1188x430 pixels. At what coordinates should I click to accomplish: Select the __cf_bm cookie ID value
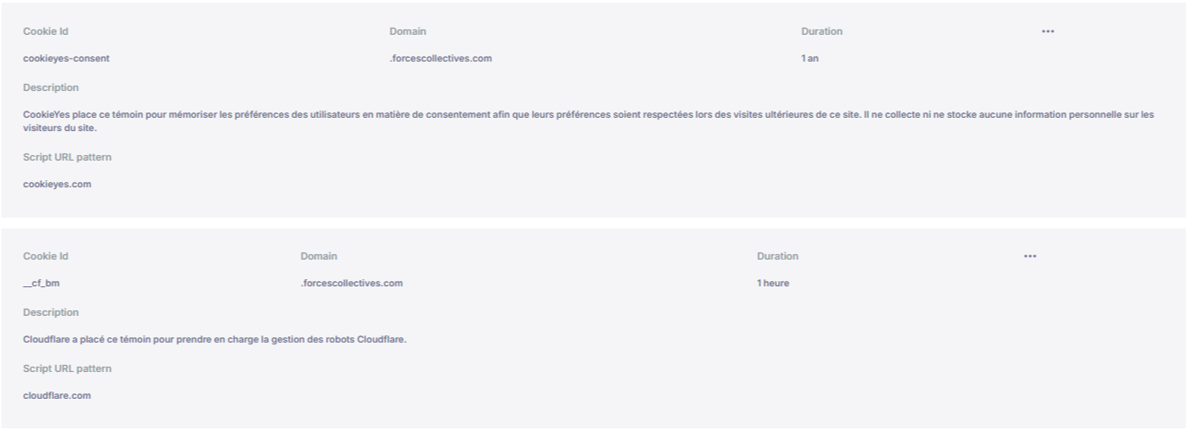click(x=38, y=284)
